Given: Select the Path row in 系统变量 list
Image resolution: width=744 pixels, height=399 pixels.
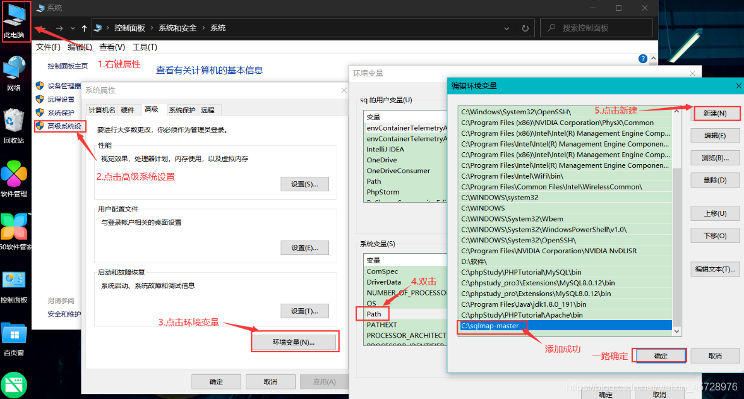Looking at the screenshot, I should point(405,314).
